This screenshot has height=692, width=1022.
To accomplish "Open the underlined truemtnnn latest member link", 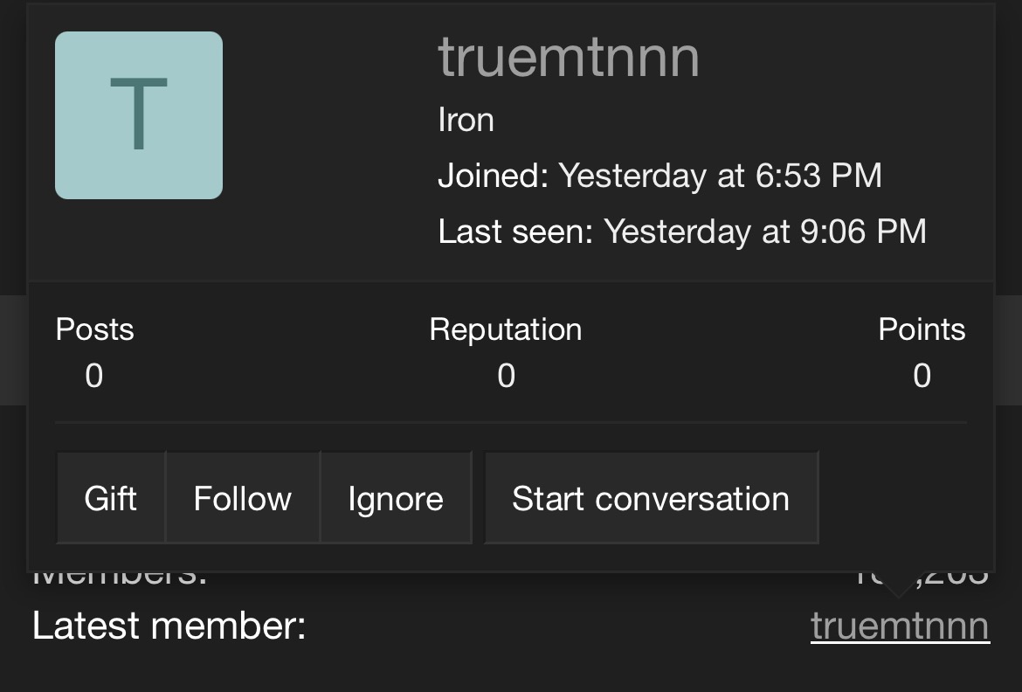I will click(x=900, y=626).
